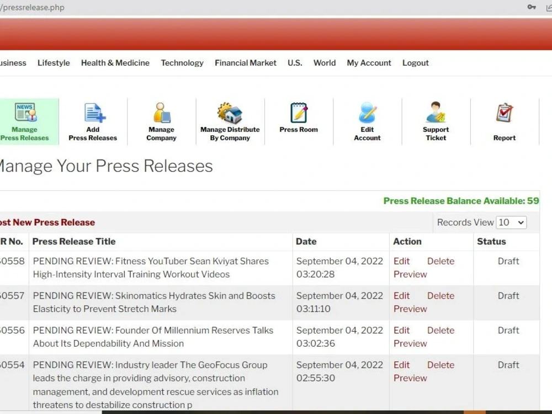The image size is (552, 414).
Task: Preview the Skinomatics press release
Action: (x=410, y=309)
